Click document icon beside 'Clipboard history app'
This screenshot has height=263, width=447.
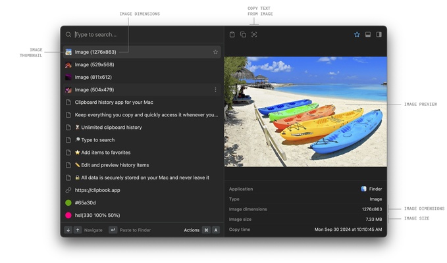tap(68, 102)
